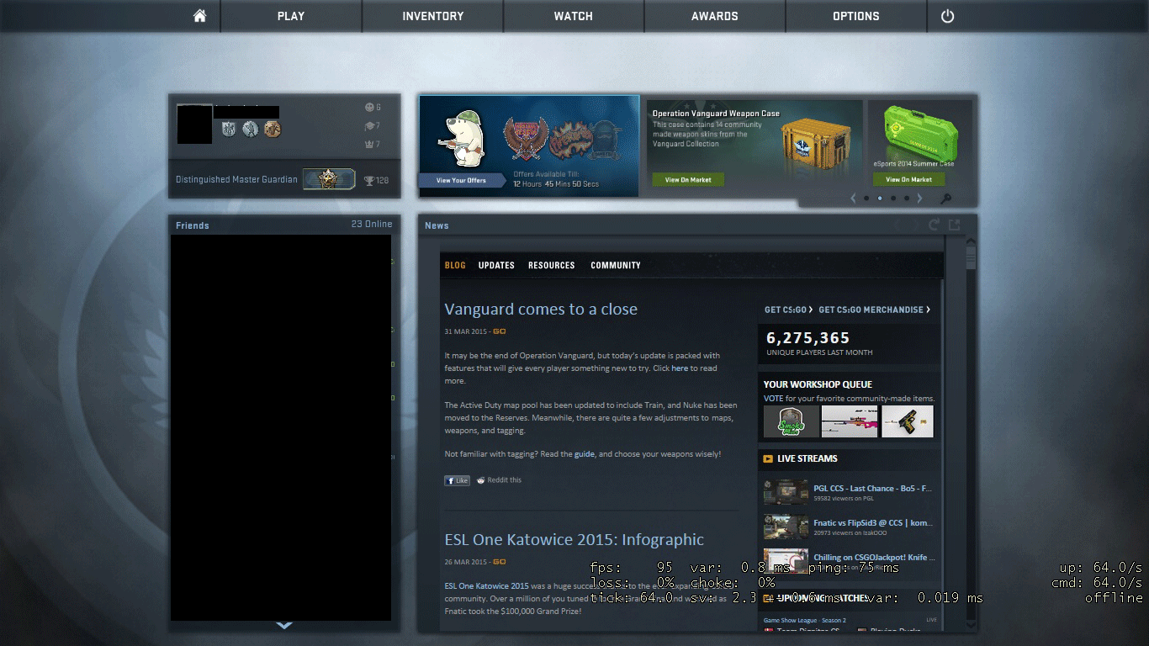
Task: Click the GET CS:GO link
Action: (789, 310)
